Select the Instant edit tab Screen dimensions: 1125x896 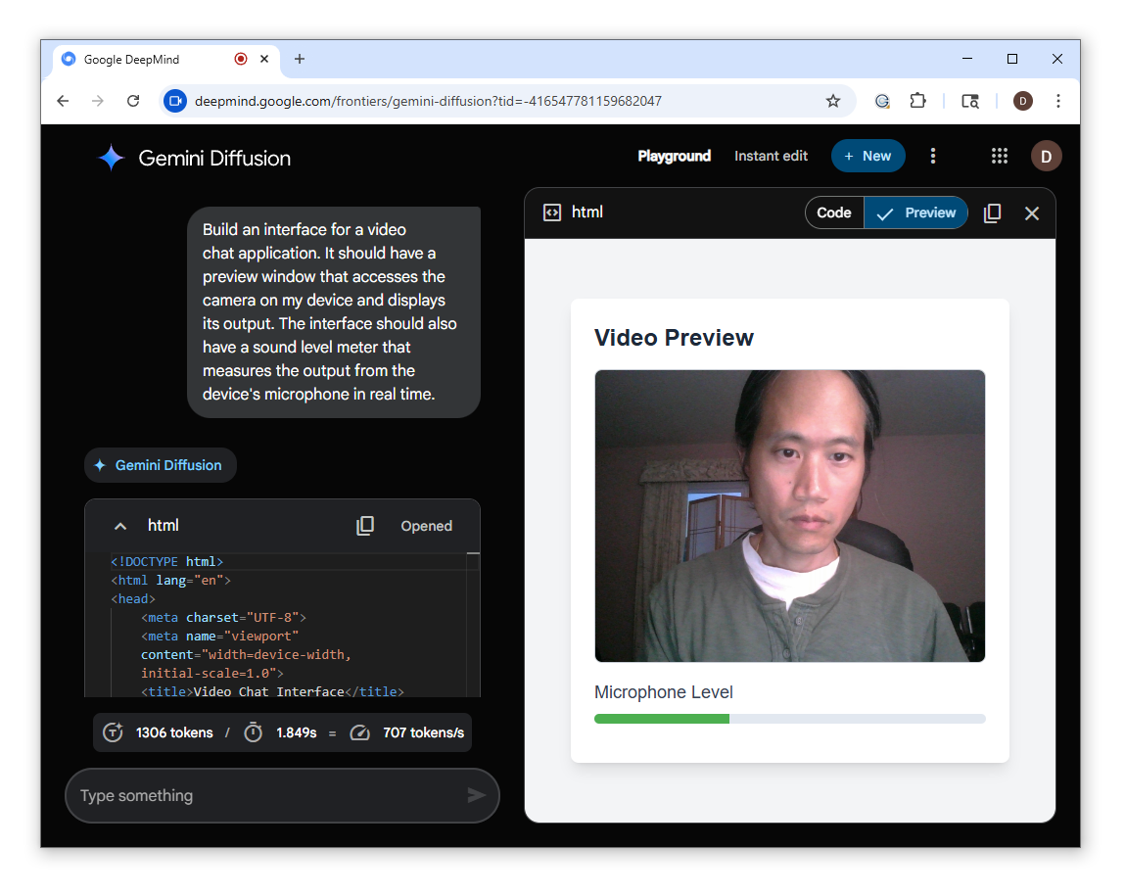771,156
